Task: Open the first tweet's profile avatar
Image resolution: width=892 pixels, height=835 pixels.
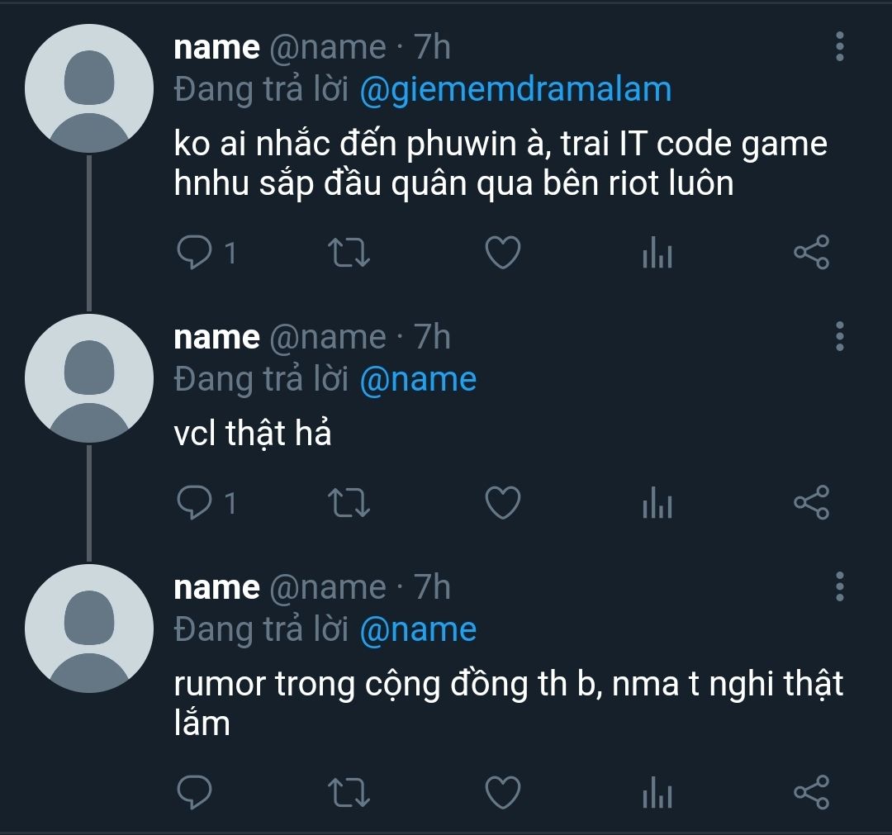Action: click(89, 88)
